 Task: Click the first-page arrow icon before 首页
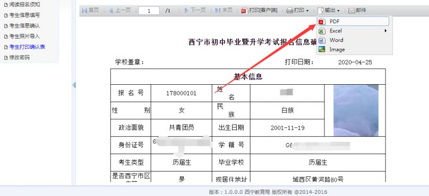tap(84, 11)
